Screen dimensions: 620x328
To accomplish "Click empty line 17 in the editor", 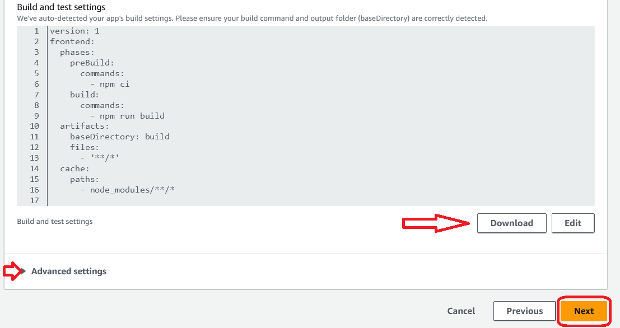I will pos(168,200).
